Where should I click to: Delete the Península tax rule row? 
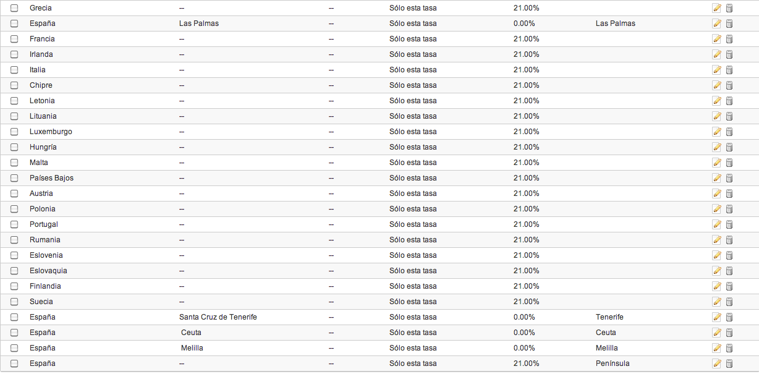pyautogui.click(x=729, y=363)
